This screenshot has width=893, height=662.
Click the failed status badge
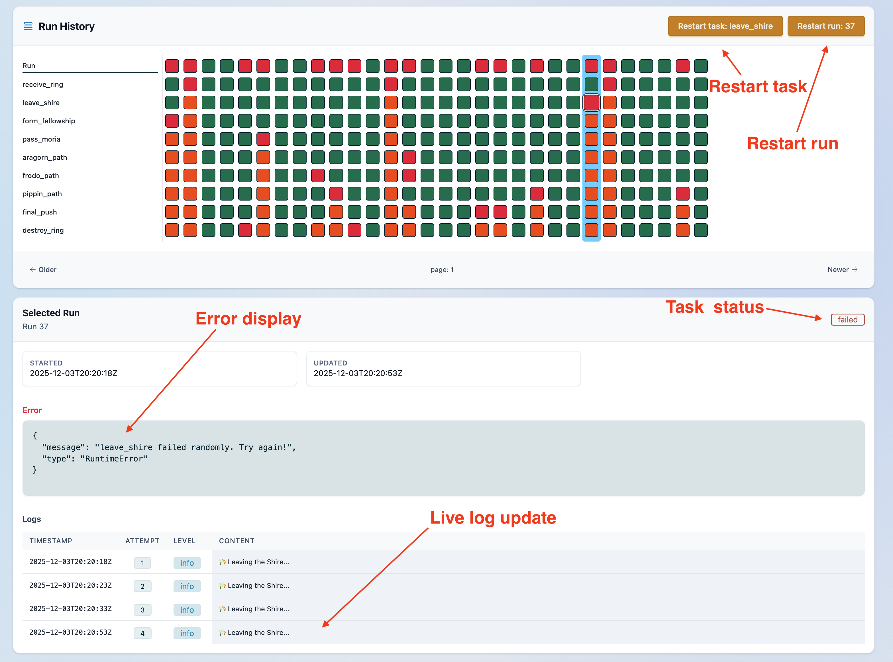click(x=847, y=320)
